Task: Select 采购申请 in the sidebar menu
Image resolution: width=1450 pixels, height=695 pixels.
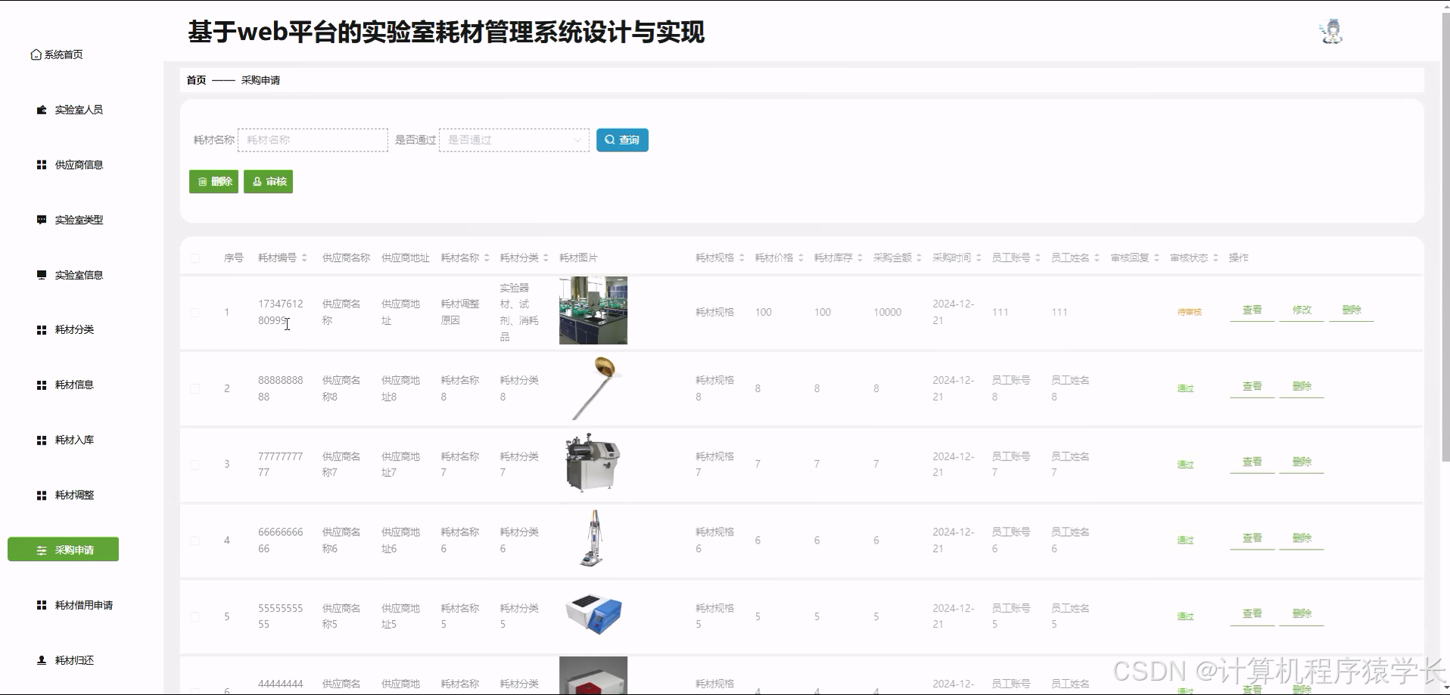Action: 63,550
